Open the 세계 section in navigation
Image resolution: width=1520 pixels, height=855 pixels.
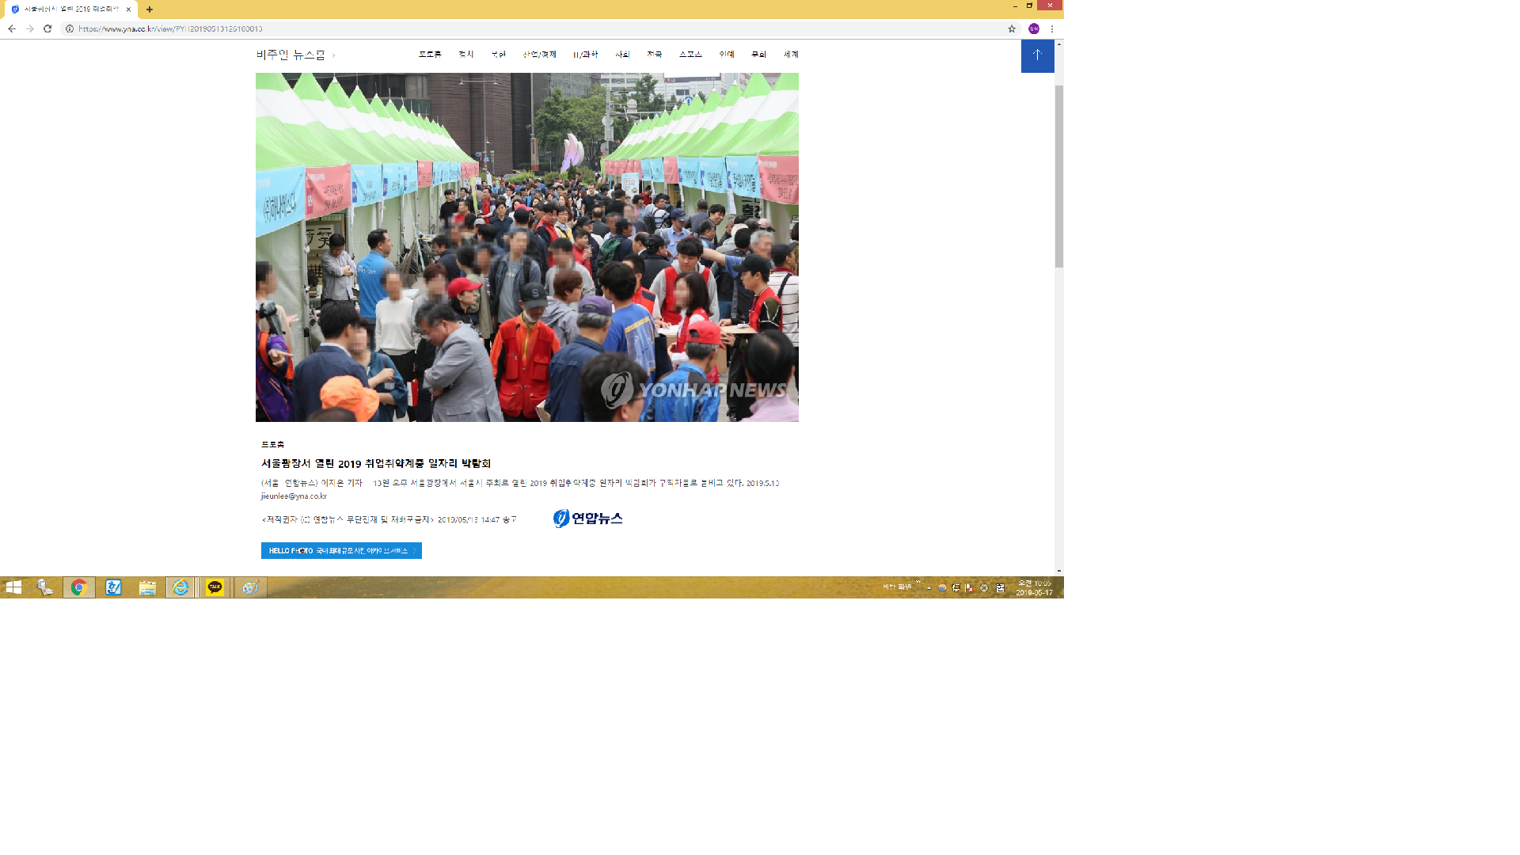coord(791,55)
